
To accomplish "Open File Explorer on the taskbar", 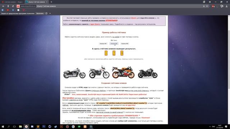I will pyautogui.click(x=20, y=126).
